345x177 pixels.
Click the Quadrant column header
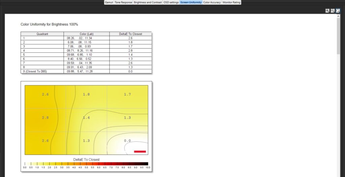[42, 34]
